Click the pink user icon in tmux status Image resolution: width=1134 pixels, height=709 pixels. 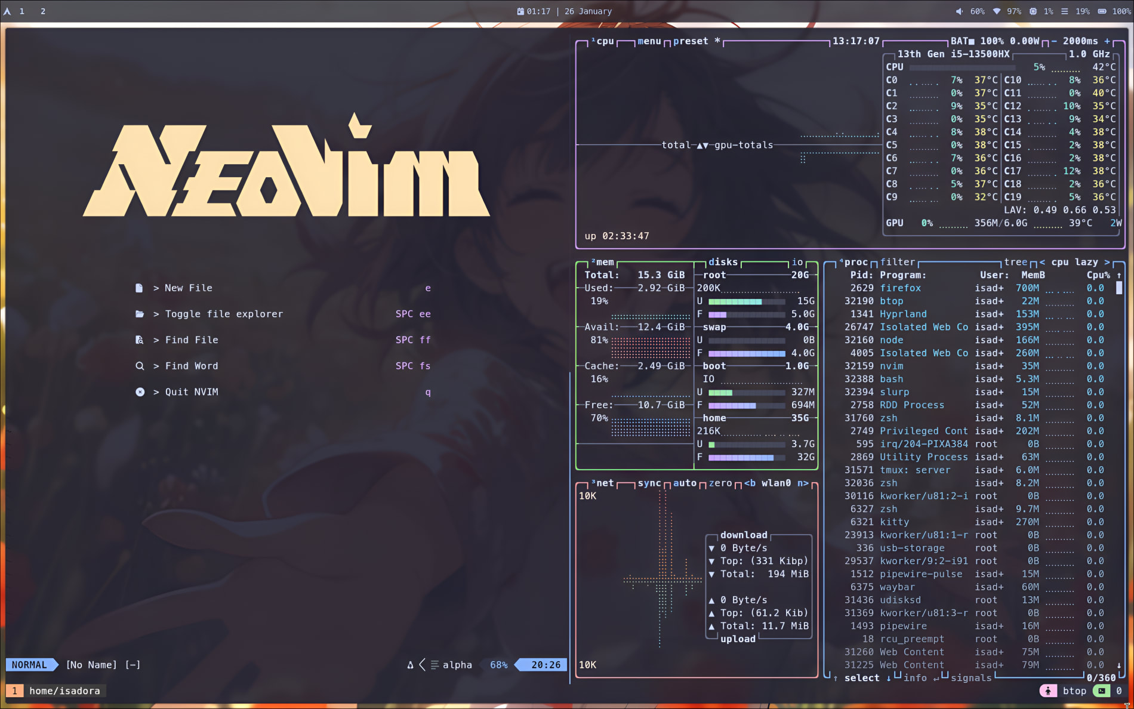[1048, 690]
